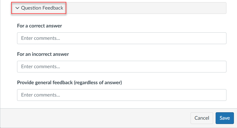Screen dimensions: 237x128
Task: Click the 'For a correct answer' label
Action: (x=39, y=26)
